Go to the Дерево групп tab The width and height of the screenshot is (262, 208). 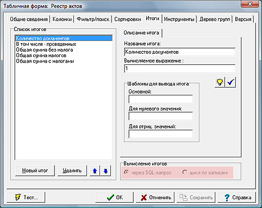[215, 19]
